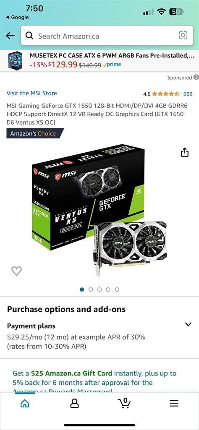
Task: Tap the Sponsored info icon
Action: coord(196,77)
